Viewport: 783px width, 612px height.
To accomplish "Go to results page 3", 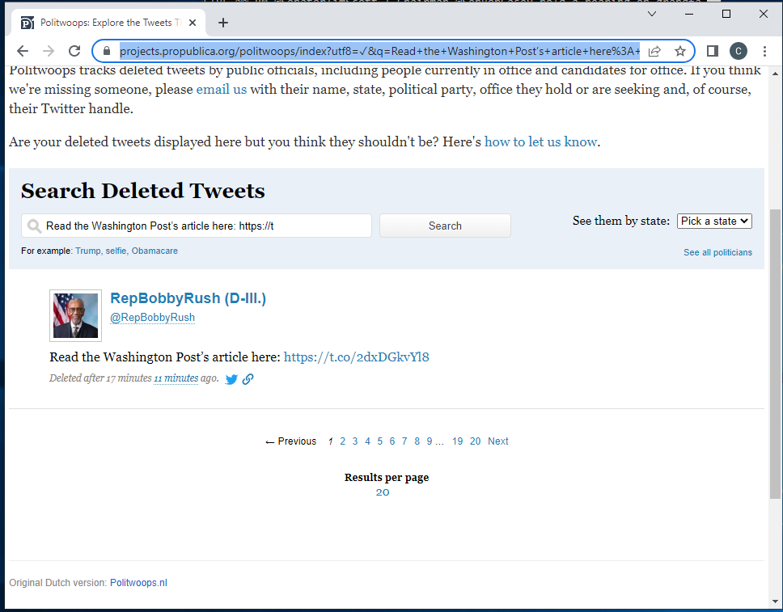I will tap(355, 441).
